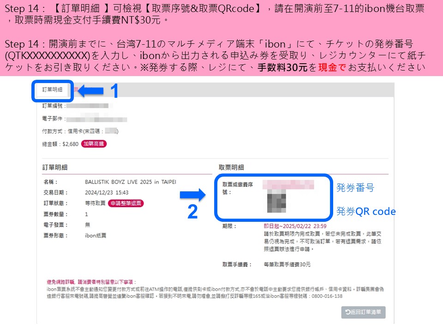Open the 訂單明細 tab
This screenshot has width=443, height=332.
pyautogui.click(x=53, y=90)
